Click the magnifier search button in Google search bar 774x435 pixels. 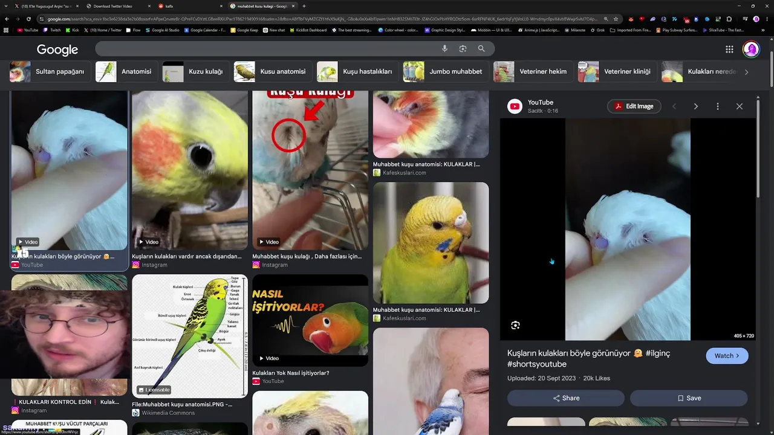481,49
